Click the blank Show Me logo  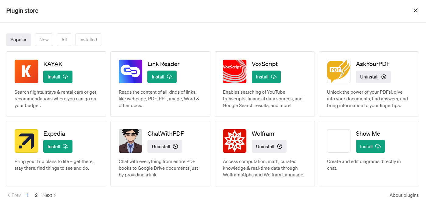[x=339, y=141]
